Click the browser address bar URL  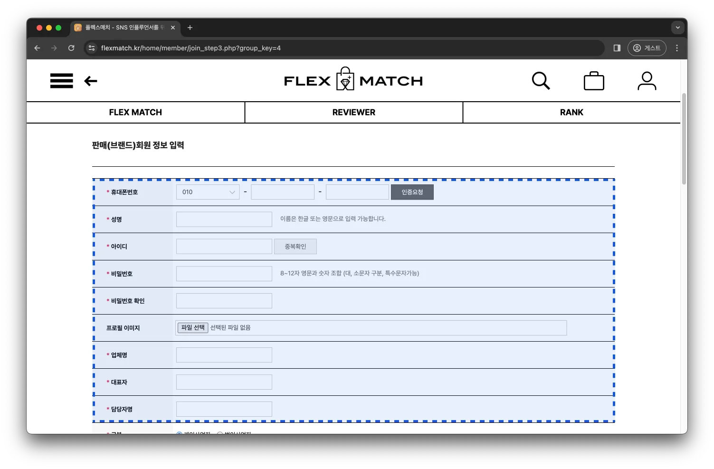(191, 48)
